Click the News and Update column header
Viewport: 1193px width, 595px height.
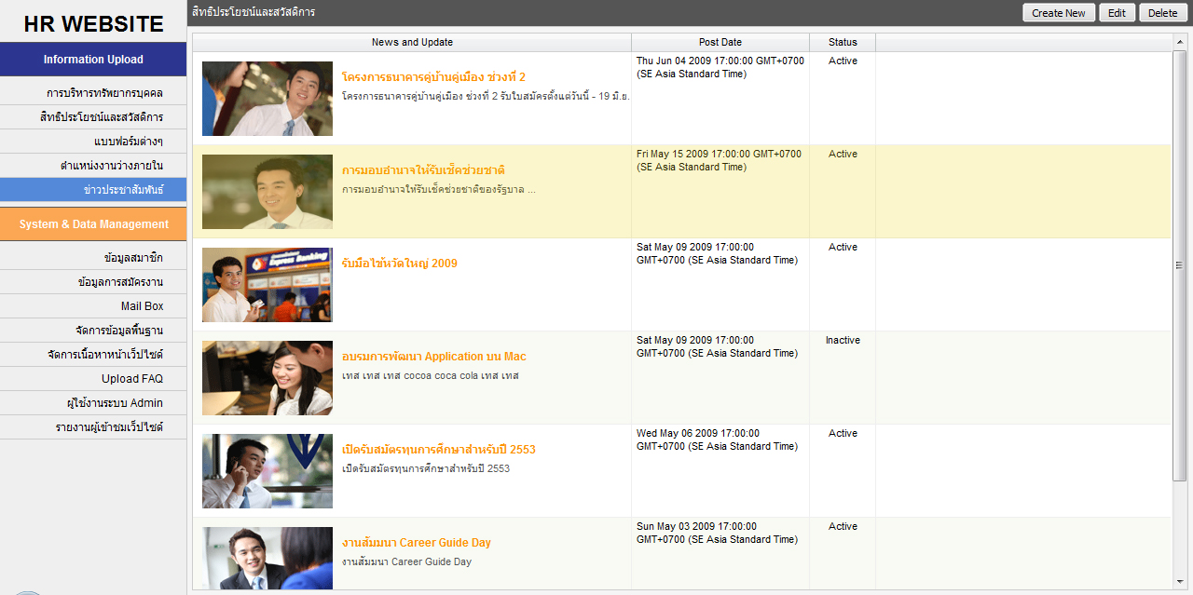point(412,43)
